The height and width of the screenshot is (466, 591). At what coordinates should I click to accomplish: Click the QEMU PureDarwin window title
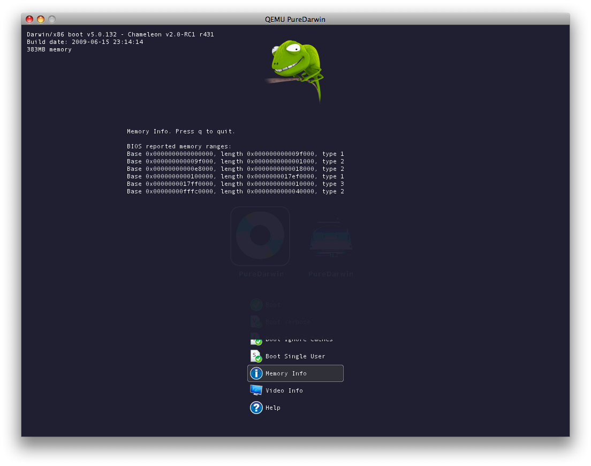[x=295, y=19]
